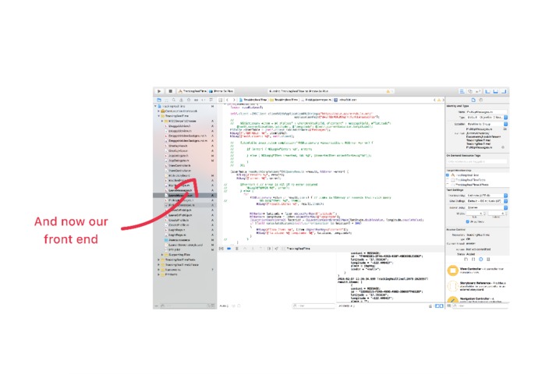Show the Version editor

[x=478, y=91]
